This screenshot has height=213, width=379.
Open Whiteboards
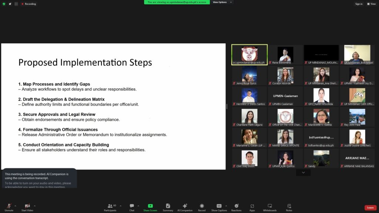tap(269, 207)
